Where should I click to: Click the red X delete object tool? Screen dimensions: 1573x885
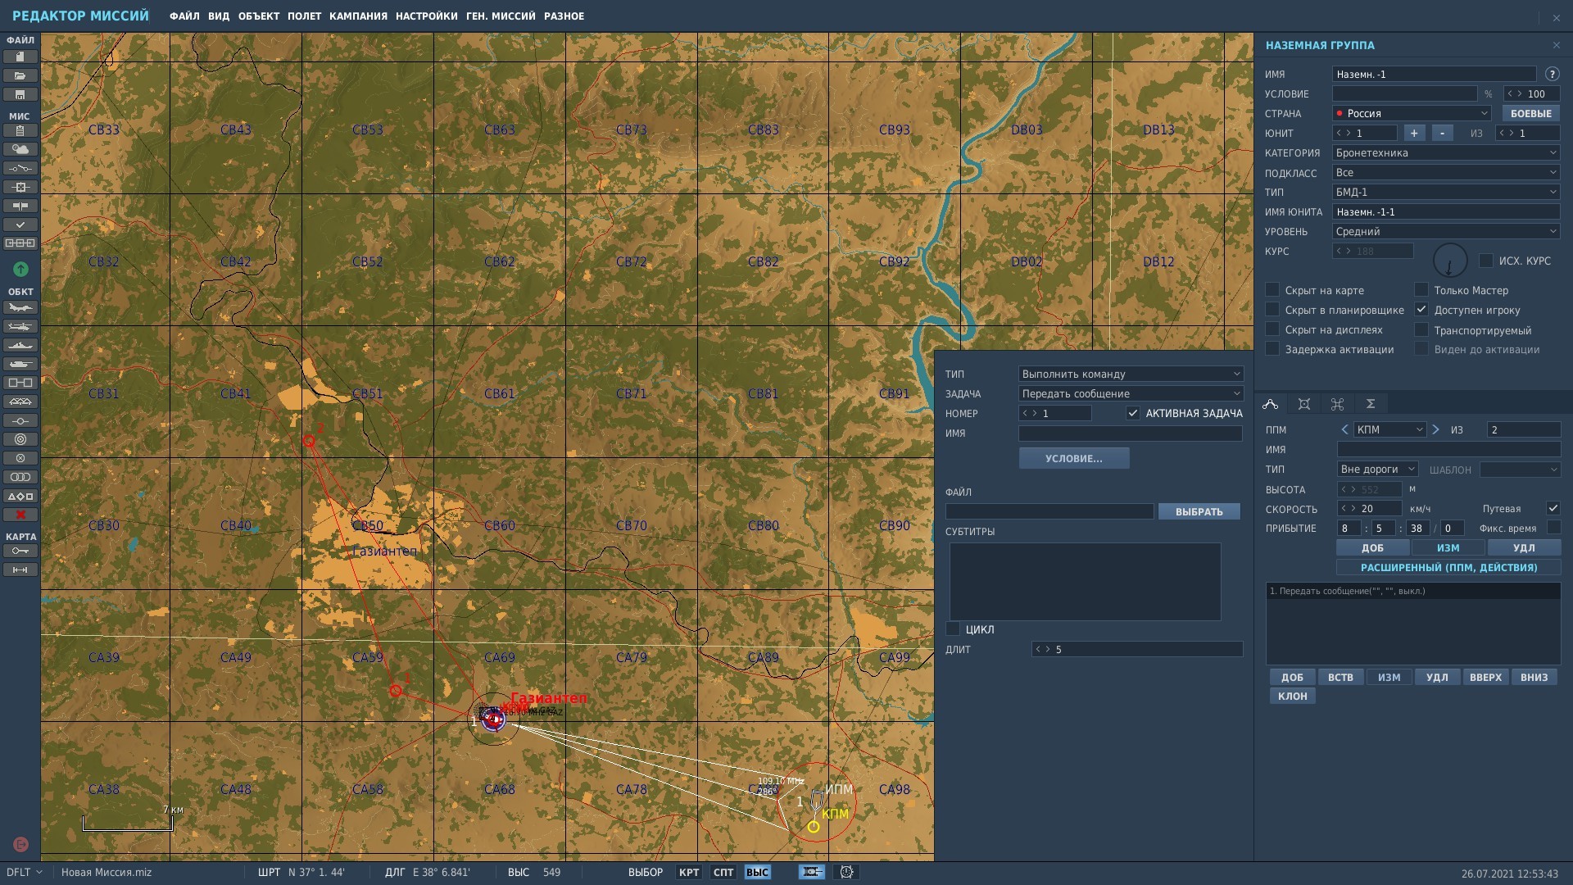[x=20, y=515]
